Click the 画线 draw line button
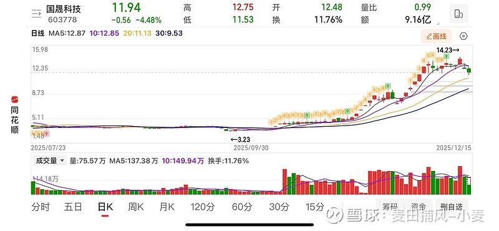The height and width of the screenshot is (231, 499). 436,36
